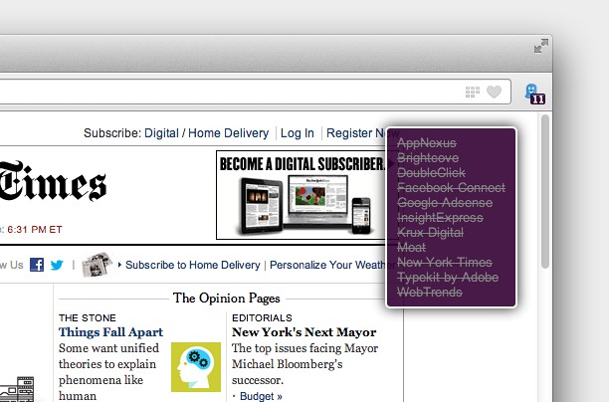Open New York's Next Mayor editorial
The image size is (609, 402).
tap(304, 332)
